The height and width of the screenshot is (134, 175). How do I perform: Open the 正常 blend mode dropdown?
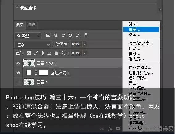(x=32, y=45)
